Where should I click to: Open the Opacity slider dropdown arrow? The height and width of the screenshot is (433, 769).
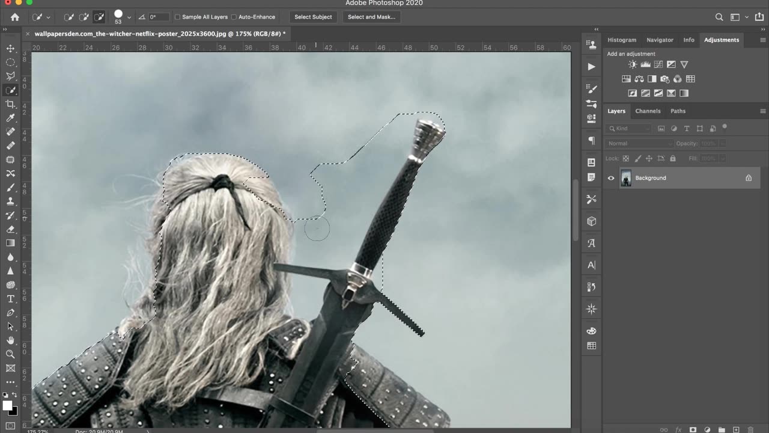(722, 144)
